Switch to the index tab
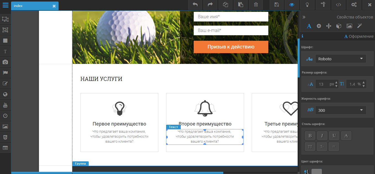 [35, 6]
